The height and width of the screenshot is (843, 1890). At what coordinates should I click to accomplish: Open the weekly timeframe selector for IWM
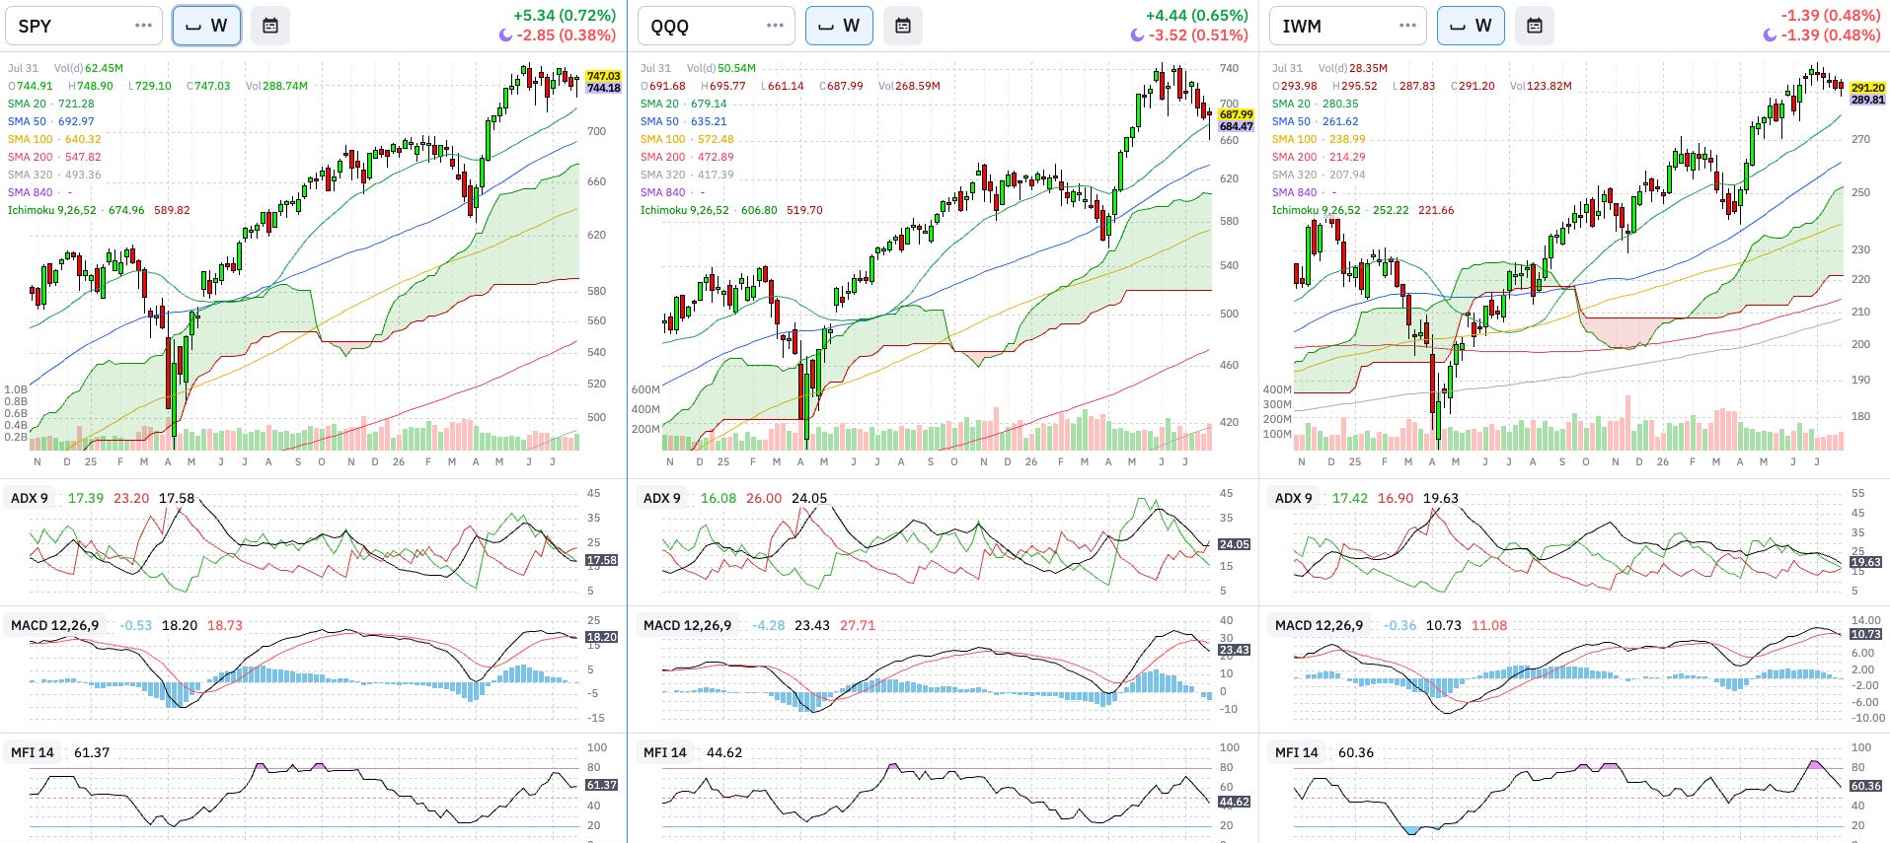[x=1471, y=26]
